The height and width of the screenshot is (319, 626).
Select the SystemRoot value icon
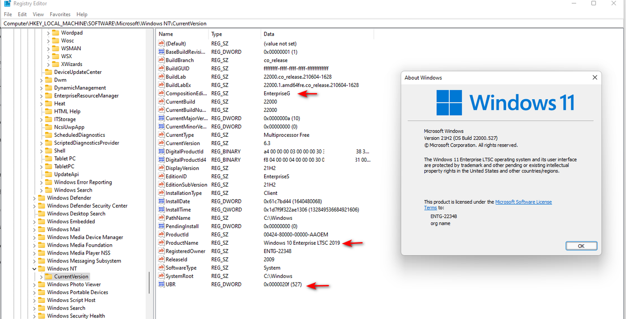(162, 276)
